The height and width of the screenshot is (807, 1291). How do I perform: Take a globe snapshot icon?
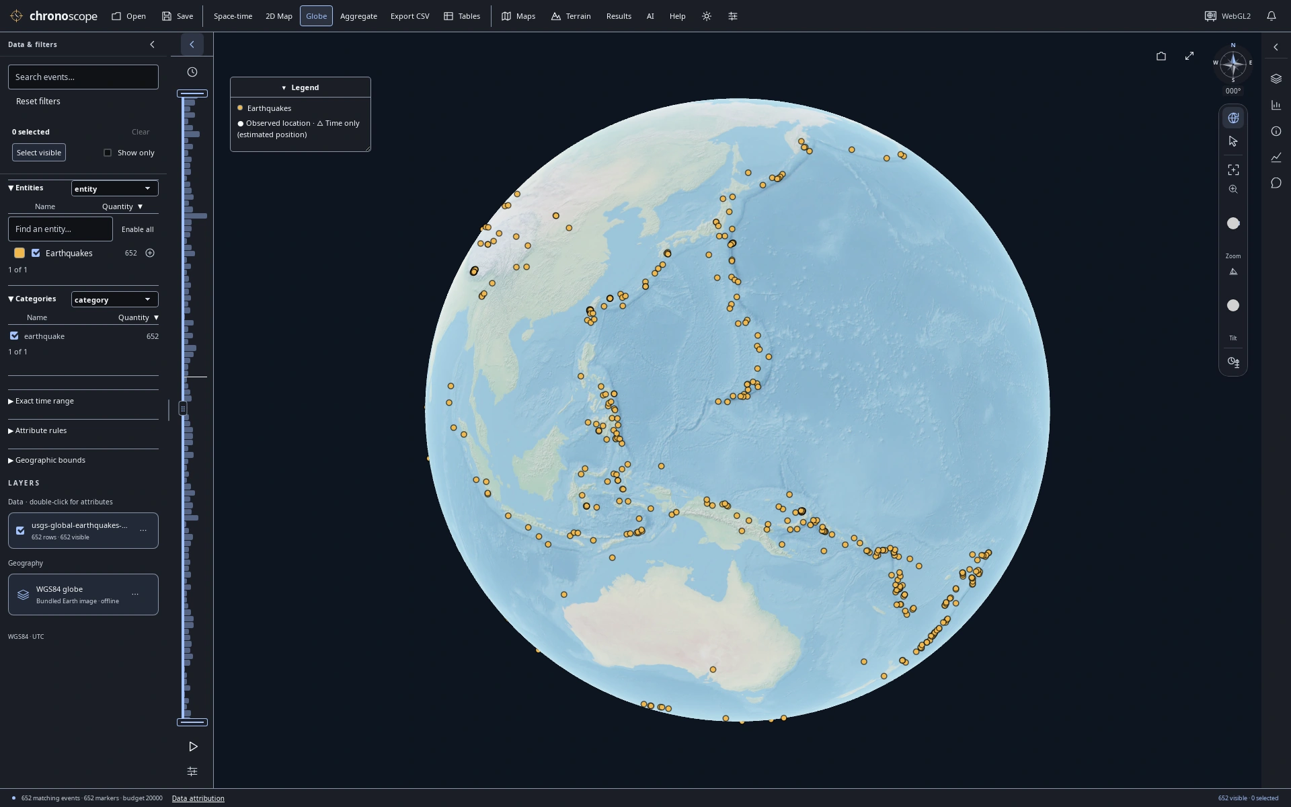click(x=1161, y=56)
